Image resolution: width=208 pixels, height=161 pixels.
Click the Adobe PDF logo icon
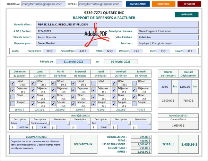tap(96, 34)
